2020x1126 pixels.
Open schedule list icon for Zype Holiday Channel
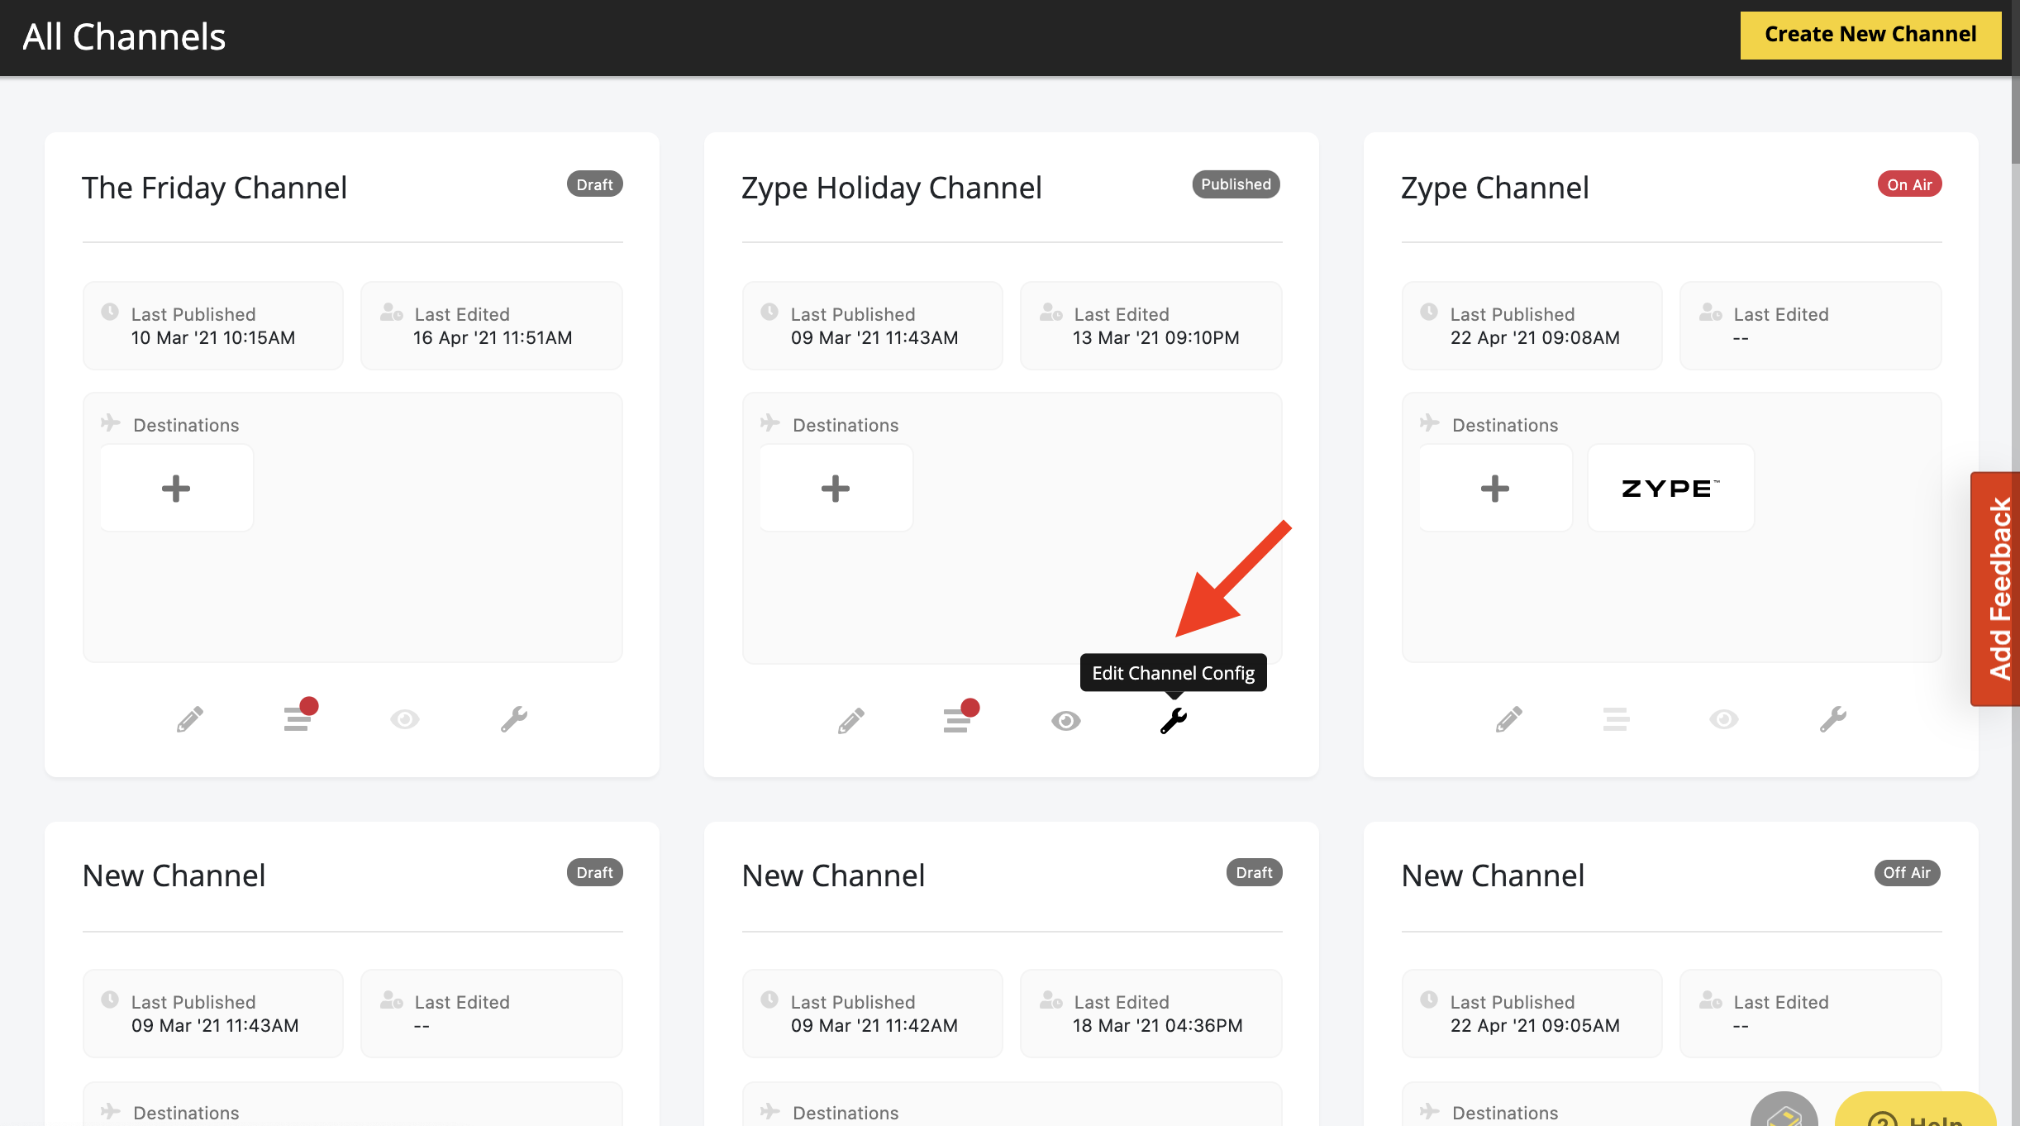pyautogui.click(x=960, y=718)
